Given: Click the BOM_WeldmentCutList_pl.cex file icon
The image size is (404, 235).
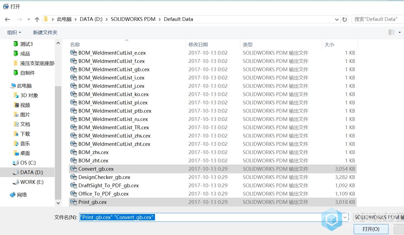Looking at the screenshot, I should point(73,103).
